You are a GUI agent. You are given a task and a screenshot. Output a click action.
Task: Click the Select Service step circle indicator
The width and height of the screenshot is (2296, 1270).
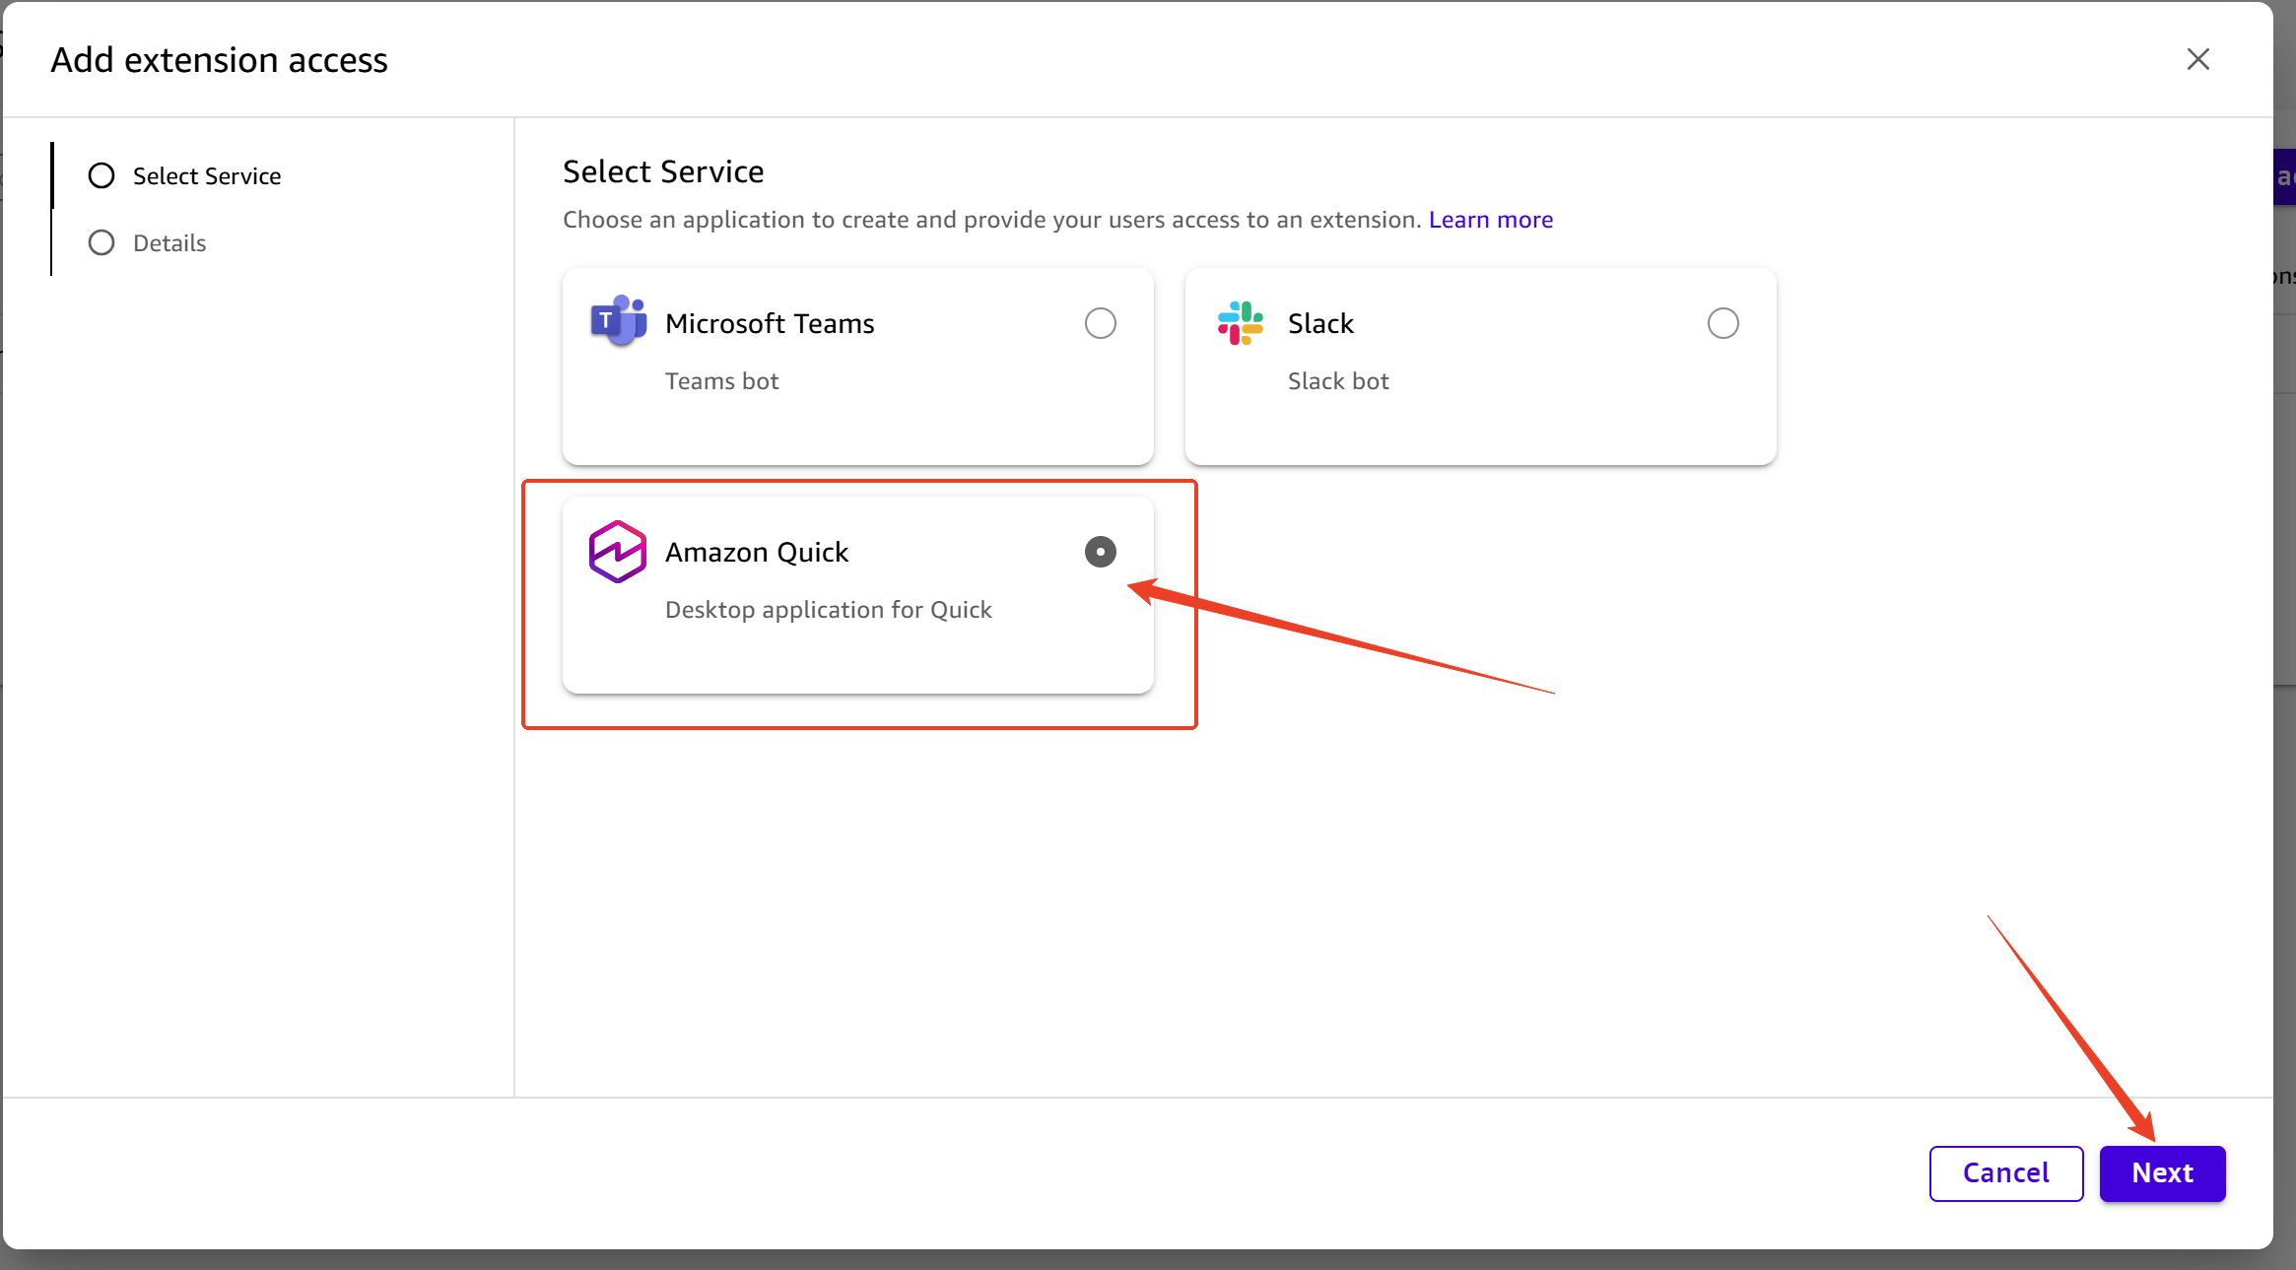pos(101,175)
